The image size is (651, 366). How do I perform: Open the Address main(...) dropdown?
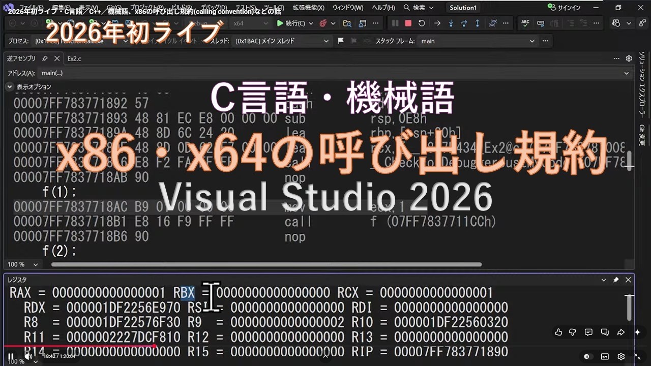tap(335, 73)
